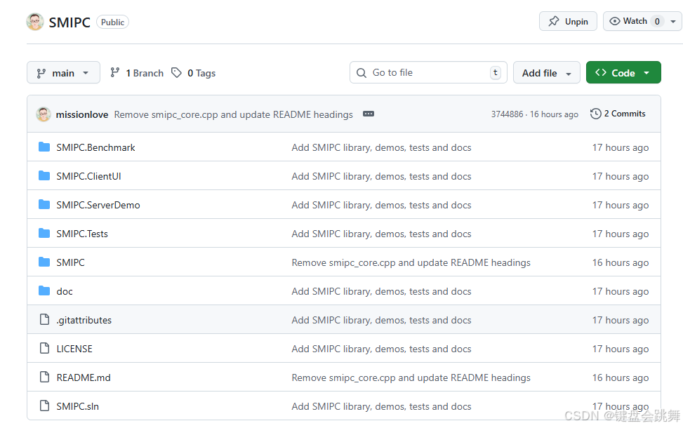Open commit message in SMIPC.Benchmark row

(382, 147)
